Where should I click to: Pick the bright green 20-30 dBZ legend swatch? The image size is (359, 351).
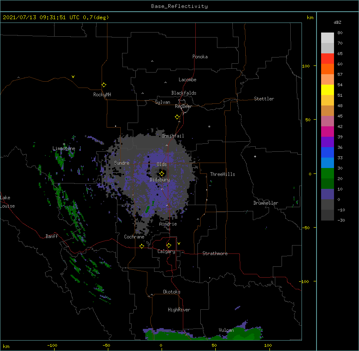(x=327, y=173)
